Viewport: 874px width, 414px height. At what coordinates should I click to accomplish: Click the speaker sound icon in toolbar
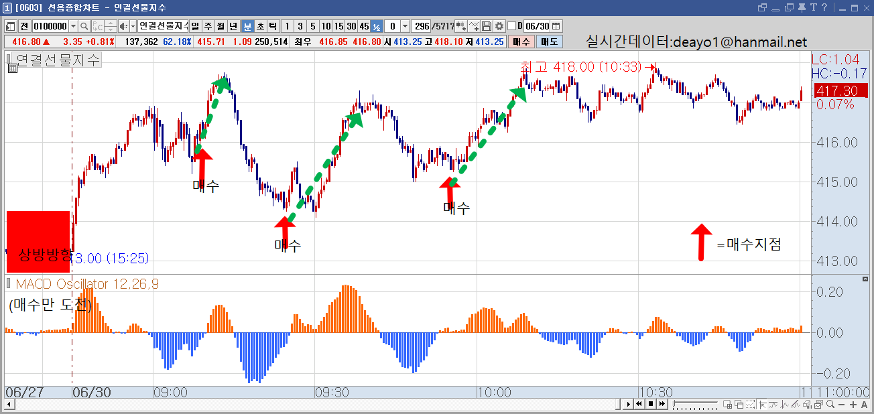123,26
